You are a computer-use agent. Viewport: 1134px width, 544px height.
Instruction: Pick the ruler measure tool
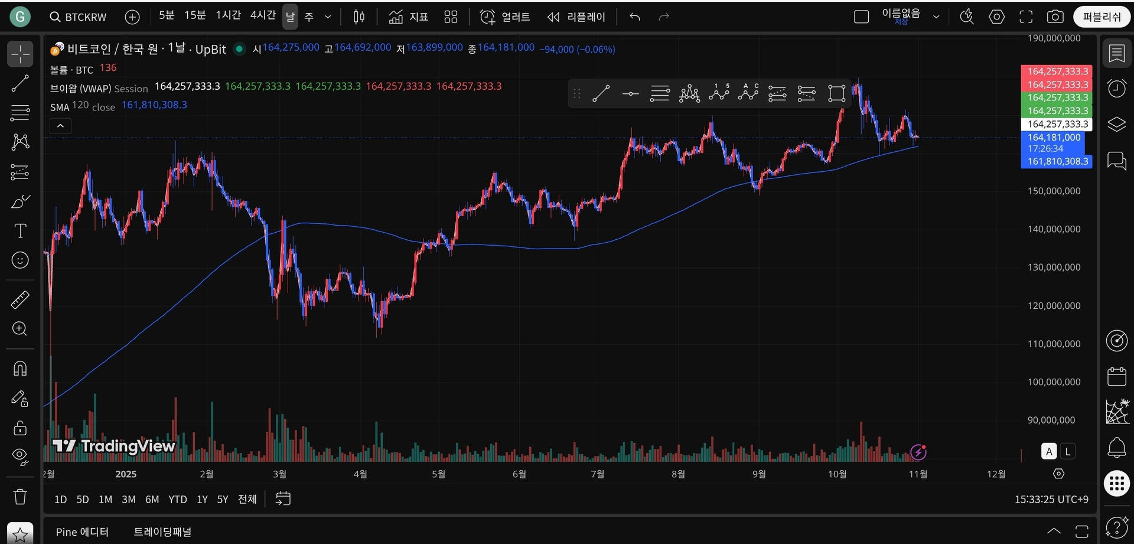click(x=20, y=300)
